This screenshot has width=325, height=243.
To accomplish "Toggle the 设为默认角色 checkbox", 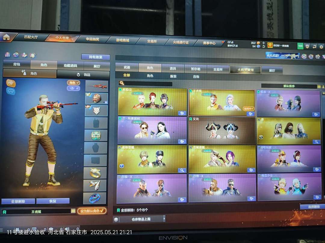I will click(92, 211).
